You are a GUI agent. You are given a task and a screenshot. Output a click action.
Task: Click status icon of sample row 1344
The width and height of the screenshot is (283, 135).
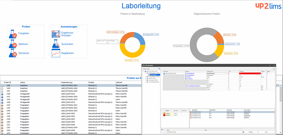point(2,105)
